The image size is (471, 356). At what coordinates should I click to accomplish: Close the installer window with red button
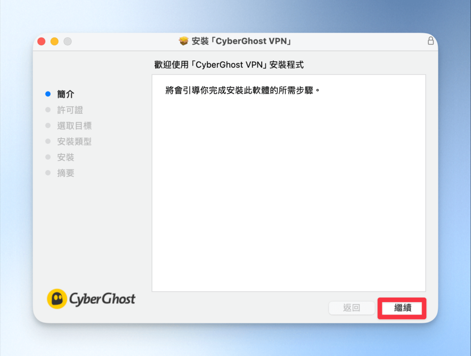(x=41, y=41)
